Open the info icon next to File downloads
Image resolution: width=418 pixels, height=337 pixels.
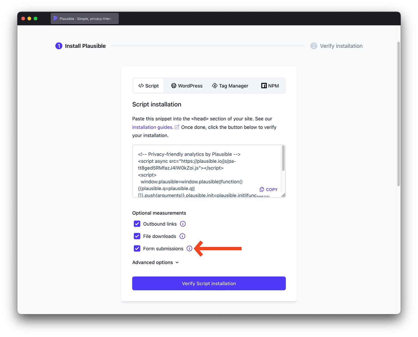[x=182, y=236]
